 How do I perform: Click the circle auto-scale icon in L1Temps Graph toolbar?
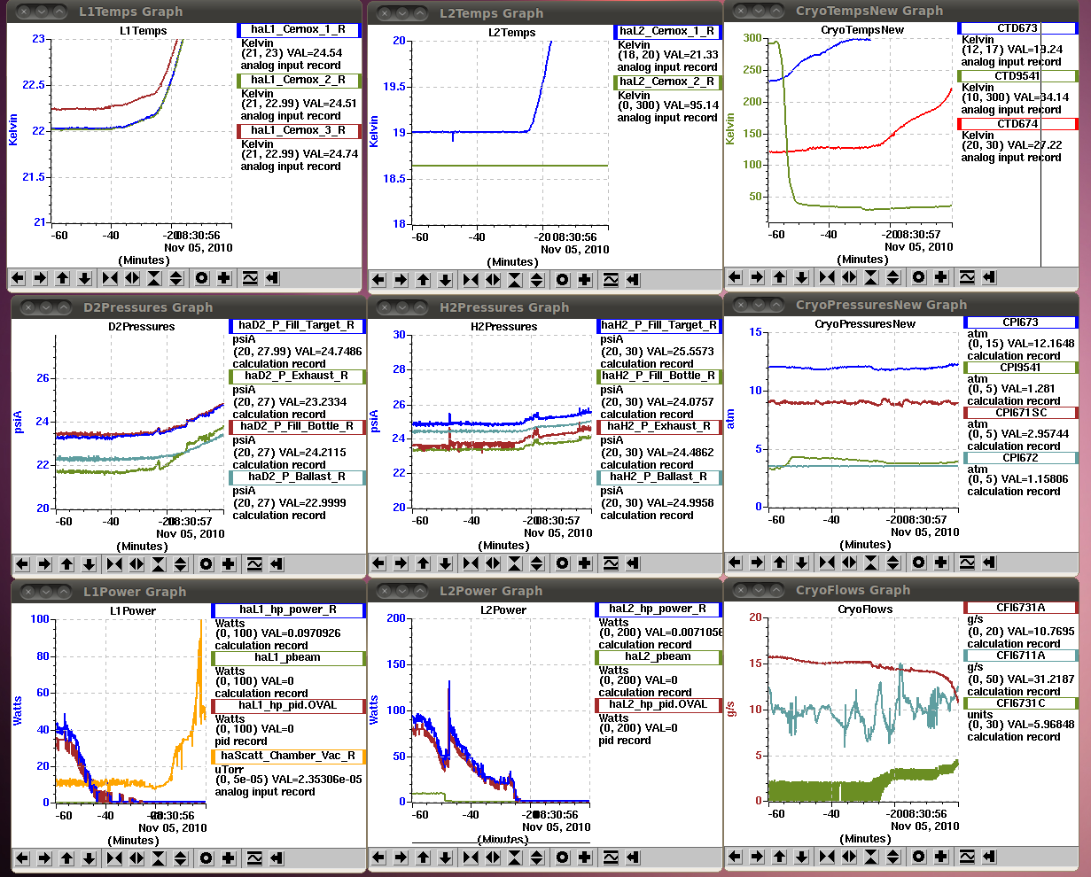tap(202, 278)
